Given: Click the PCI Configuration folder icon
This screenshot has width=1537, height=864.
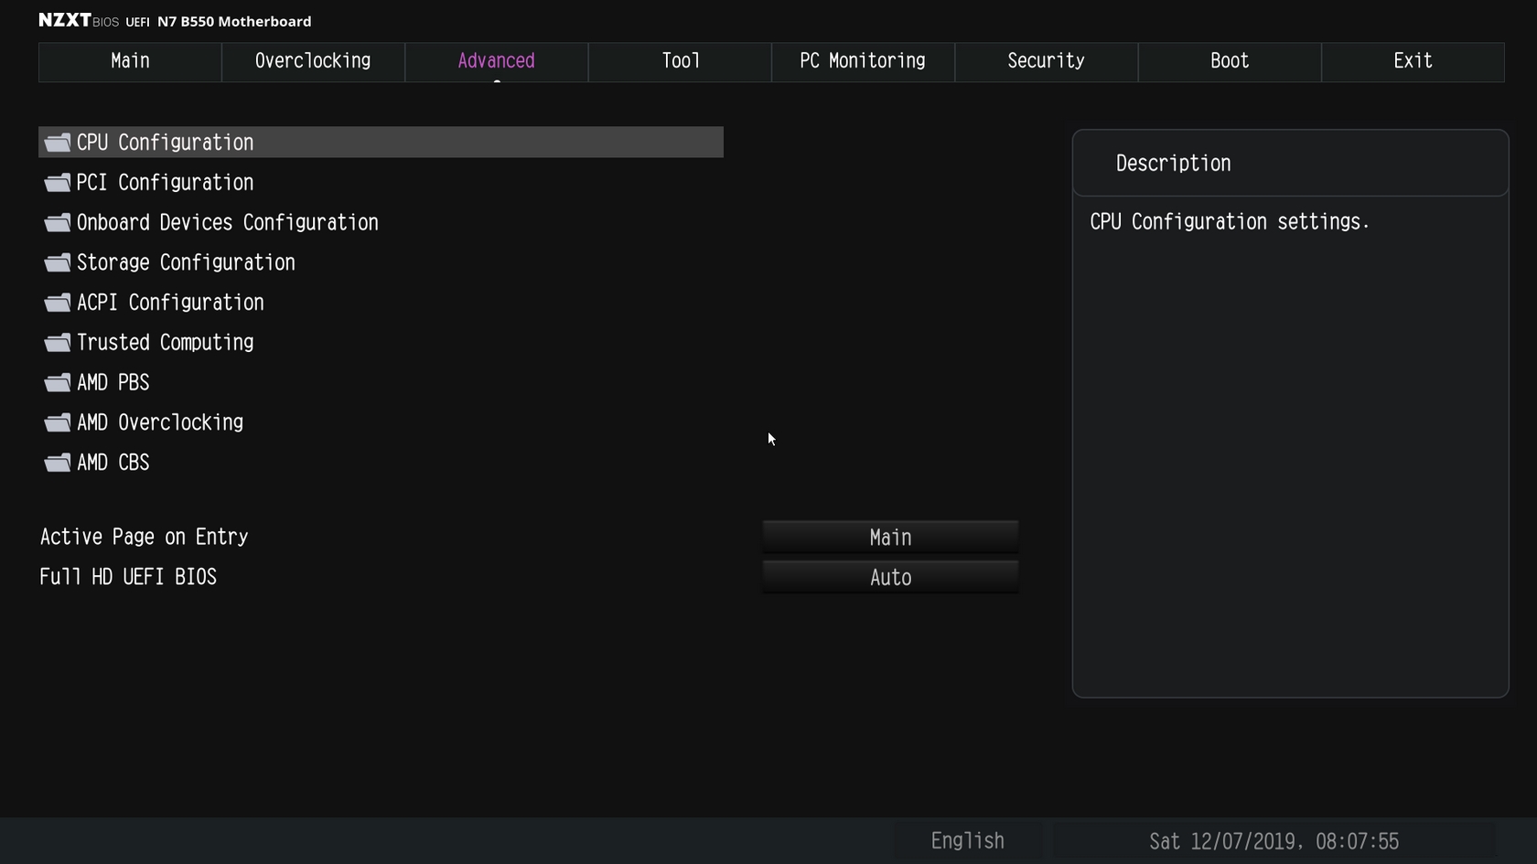Looking at the screenshot, I should pos(58,183).
